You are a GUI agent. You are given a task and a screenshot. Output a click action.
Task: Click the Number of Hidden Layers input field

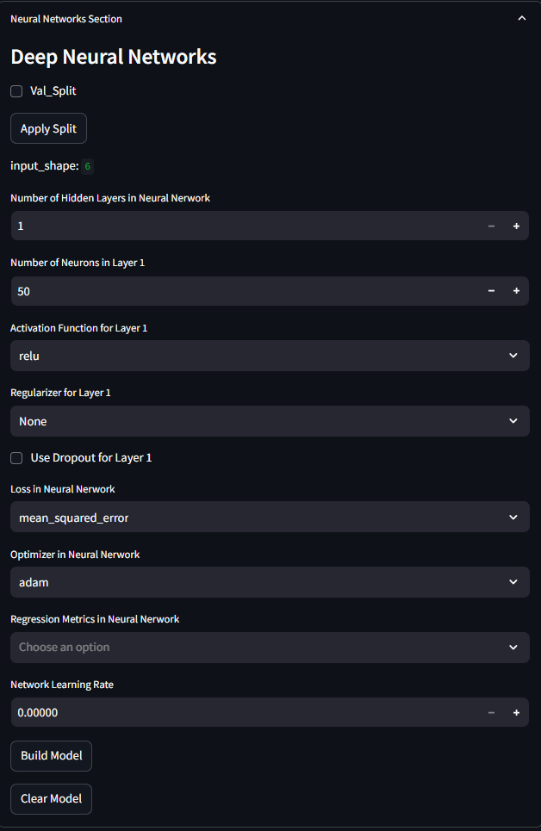(x=245, y=226)
